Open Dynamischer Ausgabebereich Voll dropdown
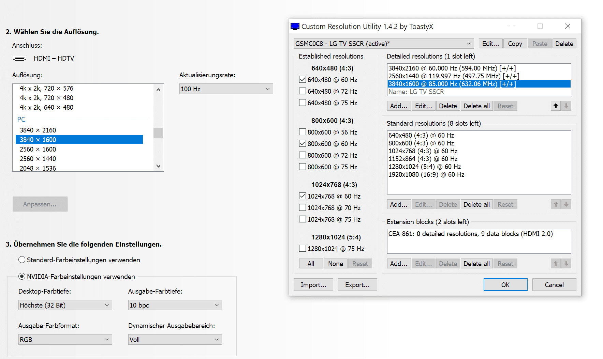The height and width of the screenshot is (359, 603). (x=175, y=340)
